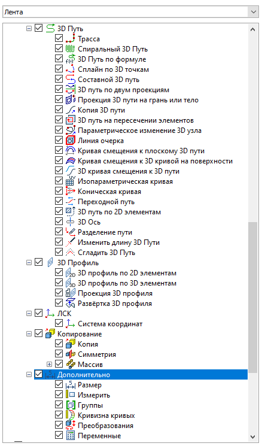Uncheck the Копирование group checkbox
Image resolution: width=262 pixels, height=446 pixels.
pos(38,334)
